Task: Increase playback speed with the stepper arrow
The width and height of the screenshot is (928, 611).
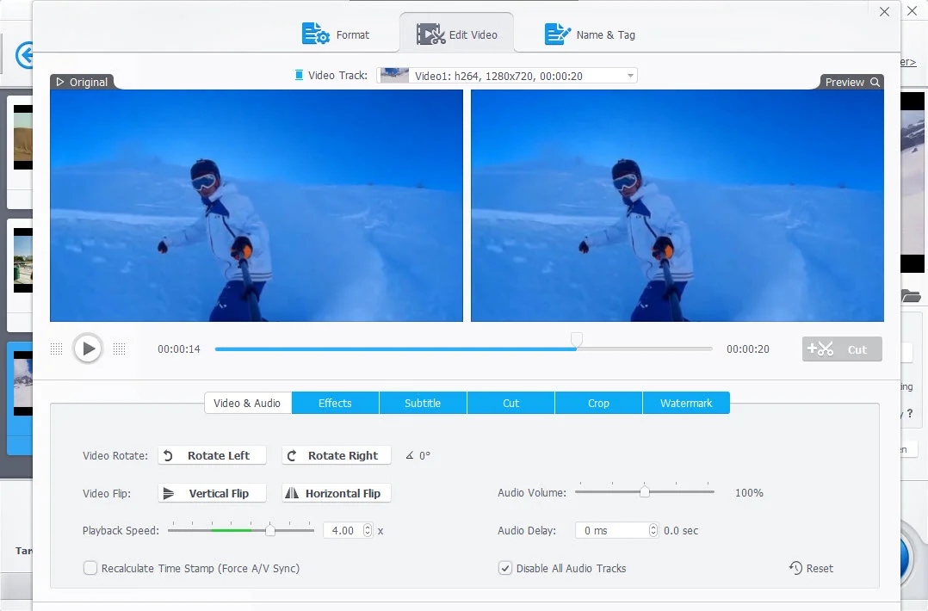Action: [368, 526]
